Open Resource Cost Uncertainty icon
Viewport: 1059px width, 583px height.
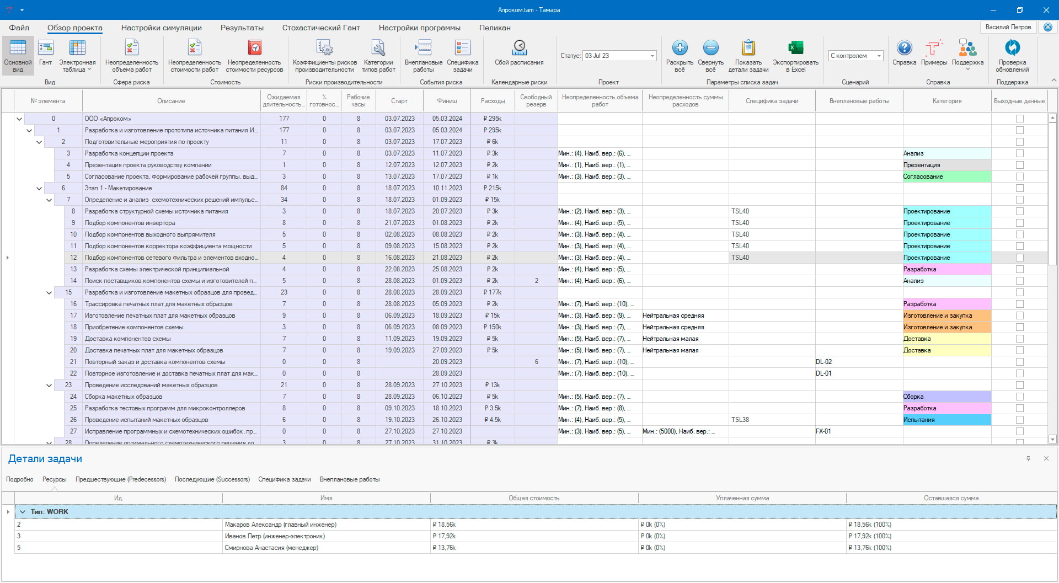point(254,49)
